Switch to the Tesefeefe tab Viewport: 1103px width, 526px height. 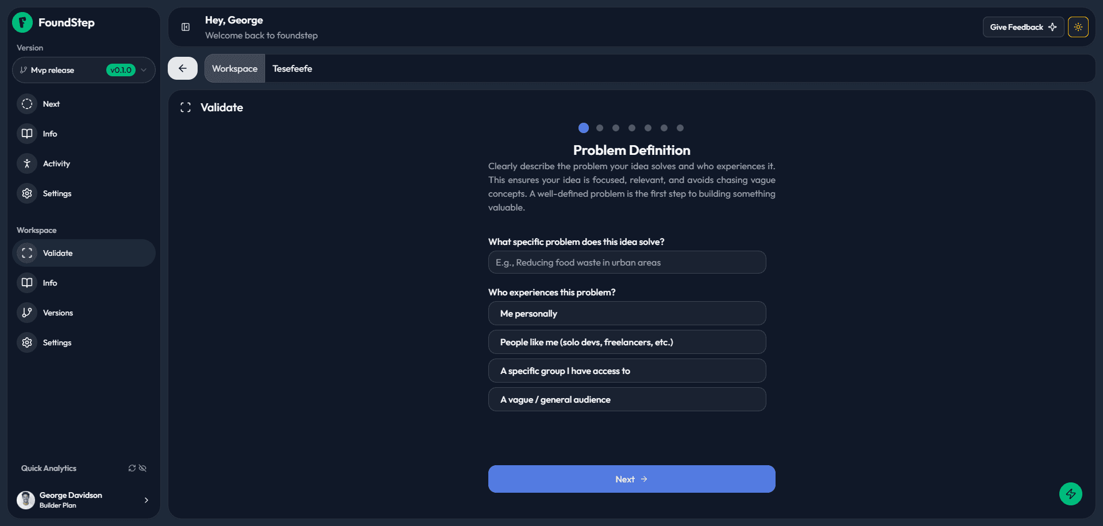coord(292,68)
